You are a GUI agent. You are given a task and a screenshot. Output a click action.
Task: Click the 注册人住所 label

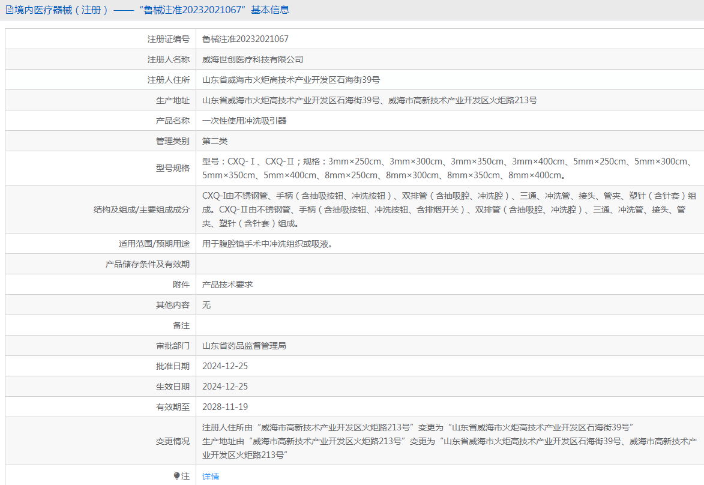(169, 80)
